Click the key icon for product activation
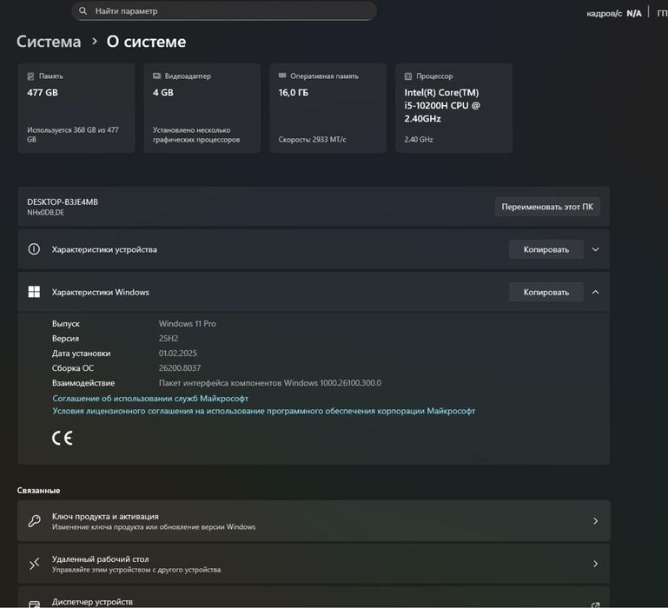Screen dimensions: 668x608 34,520
